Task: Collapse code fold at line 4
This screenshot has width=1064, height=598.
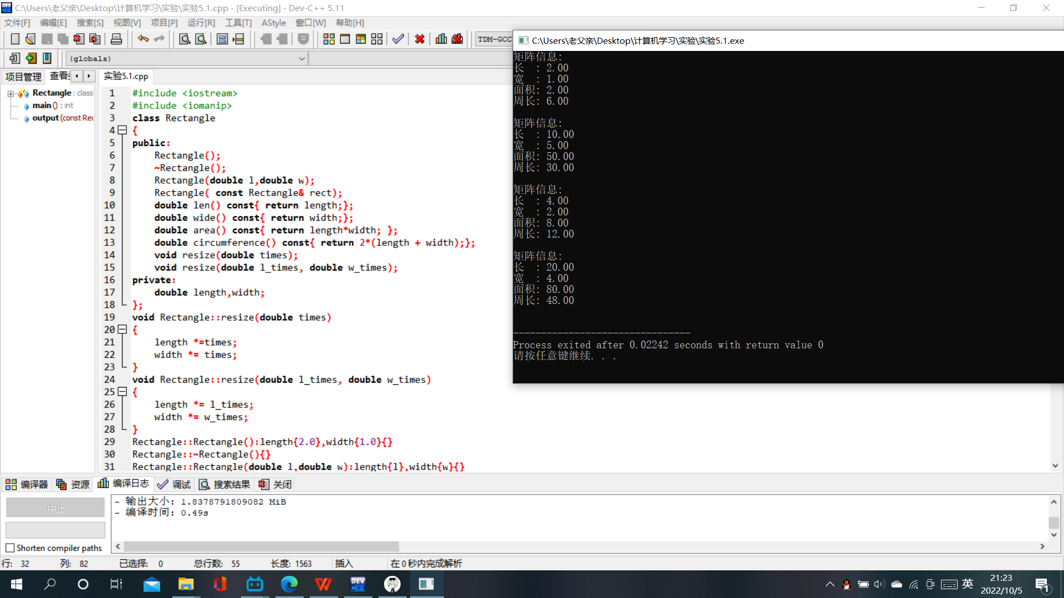Action: coord(122,131)
